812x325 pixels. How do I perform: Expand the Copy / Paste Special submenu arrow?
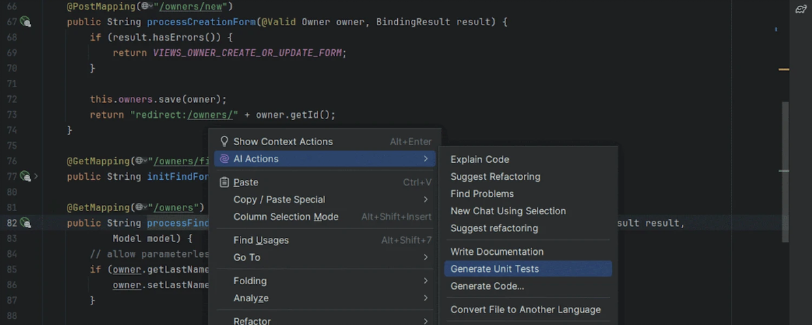tap(426, 200)
